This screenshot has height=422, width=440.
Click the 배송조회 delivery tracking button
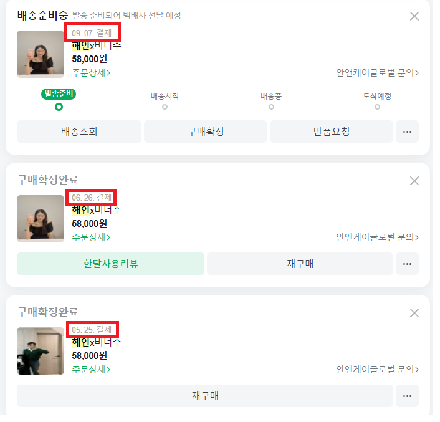(x=79, y=132)
